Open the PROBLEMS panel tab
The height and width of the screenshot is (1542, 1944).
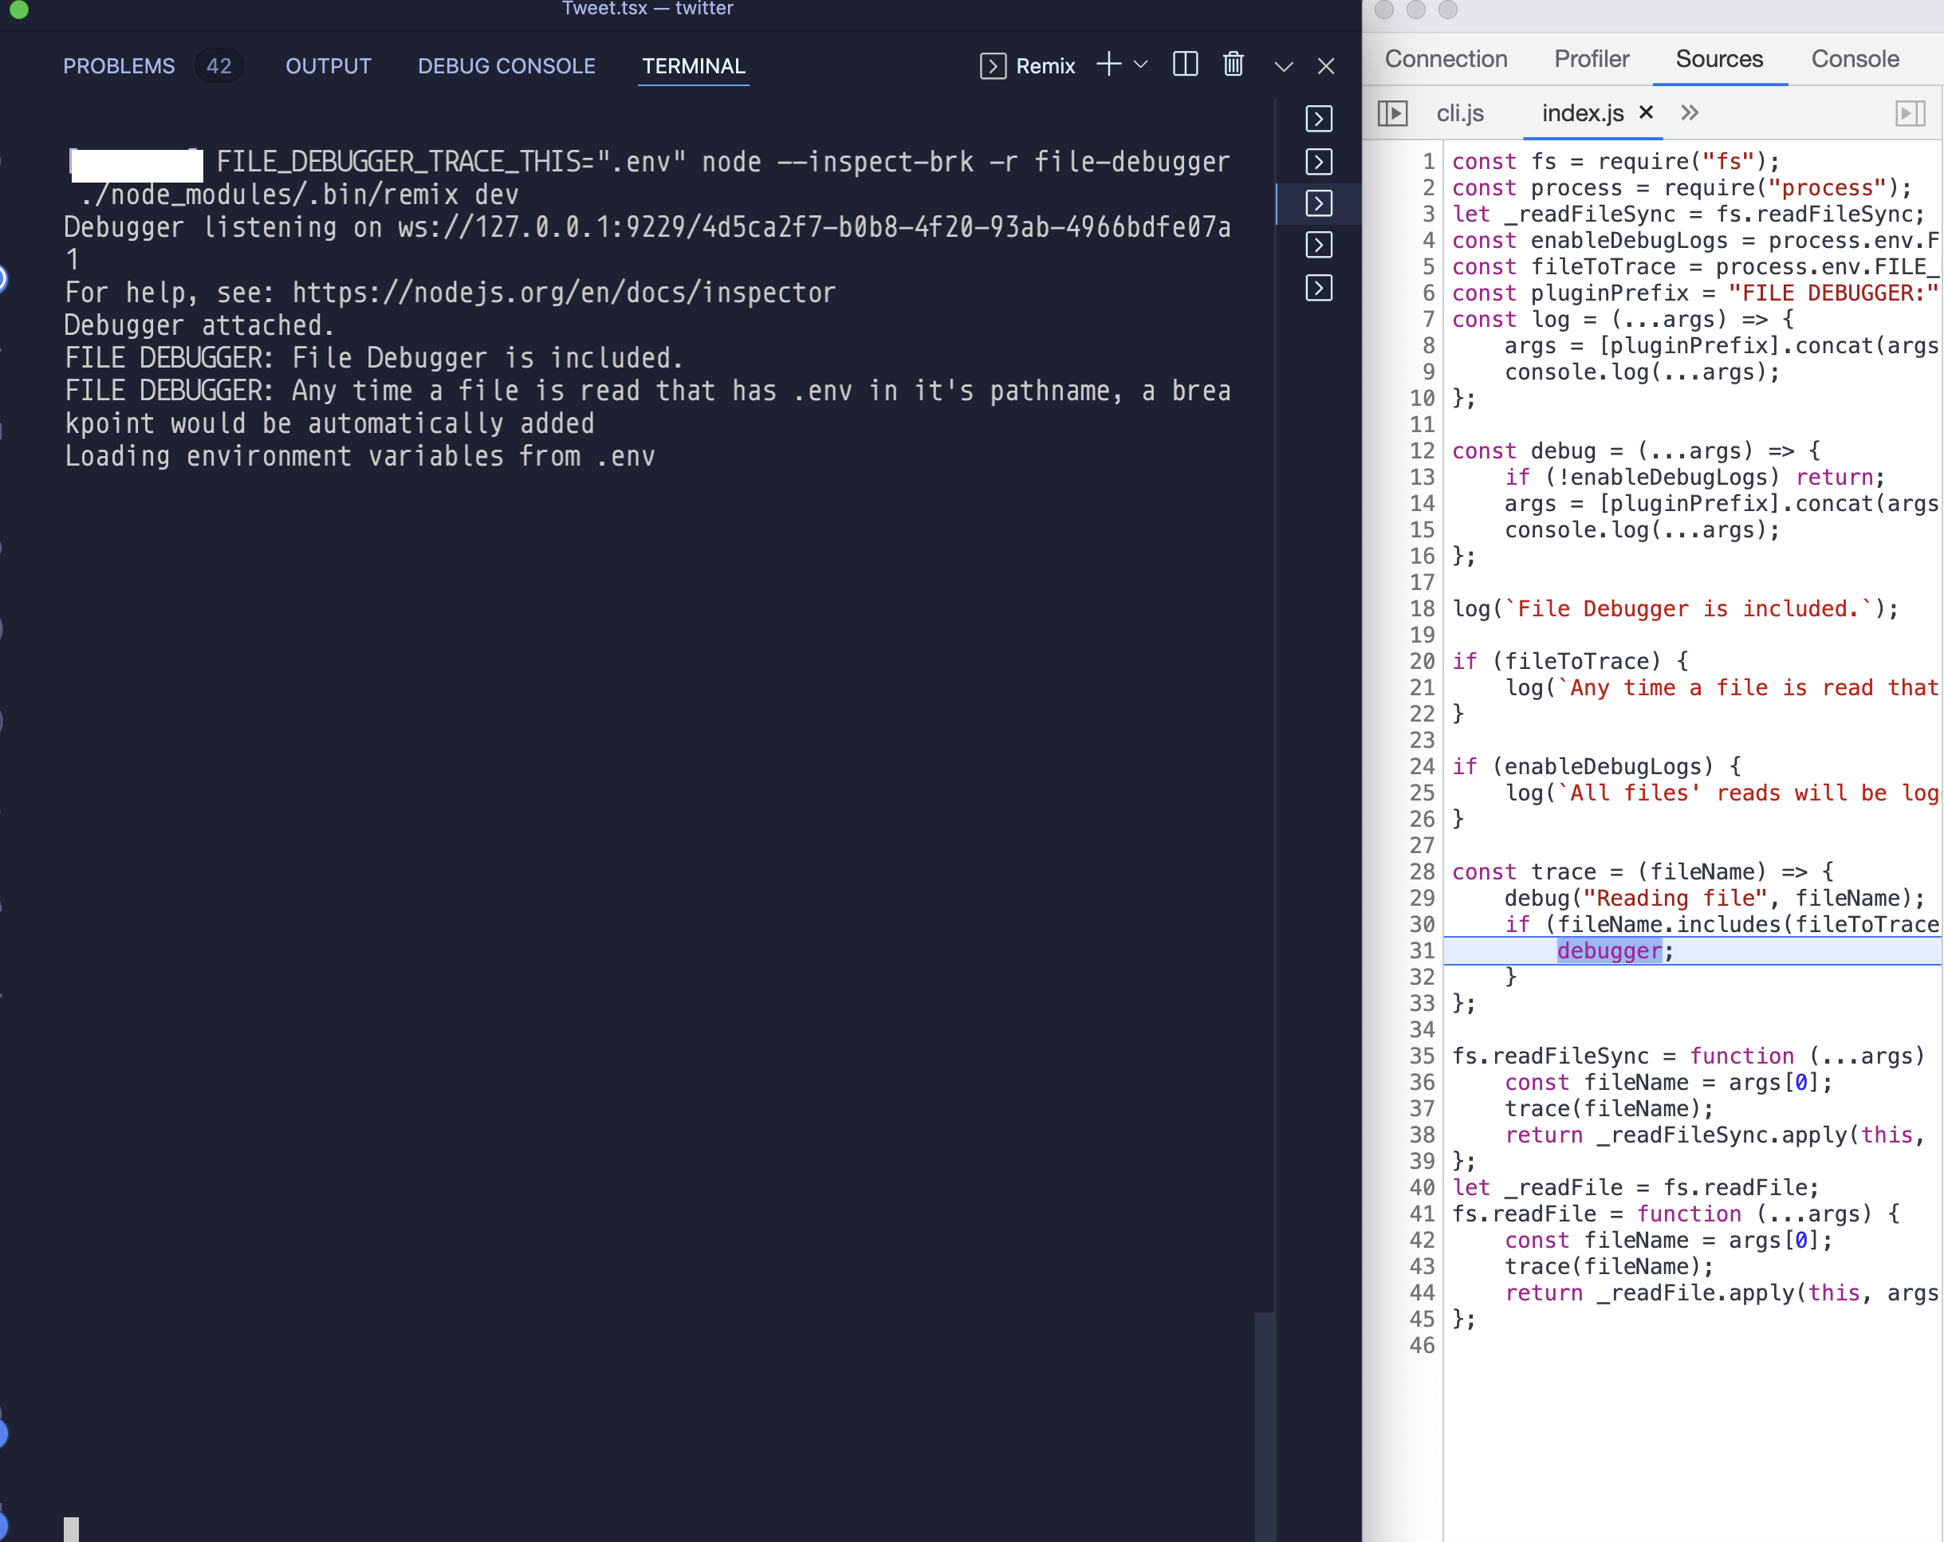coord(118,66)
